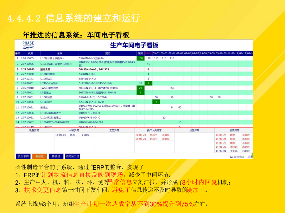This screenshot has height=213, width=285.
Task: Click the 工艺异常 panel header
Action: 114,130
